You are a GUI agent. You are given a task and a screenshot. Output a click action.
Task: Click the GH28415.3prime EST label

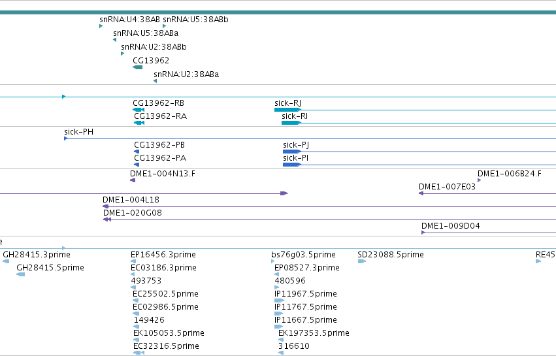pyautogui.click(x=37, y=255)
